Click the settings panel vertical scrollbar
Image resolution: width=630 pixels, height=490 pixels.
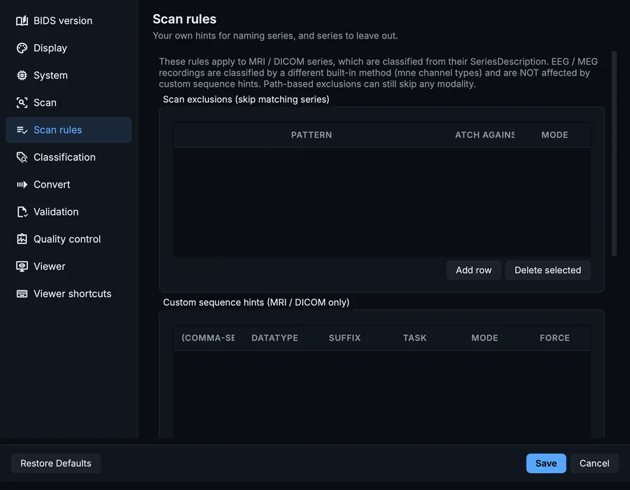(x=614, y=153)
